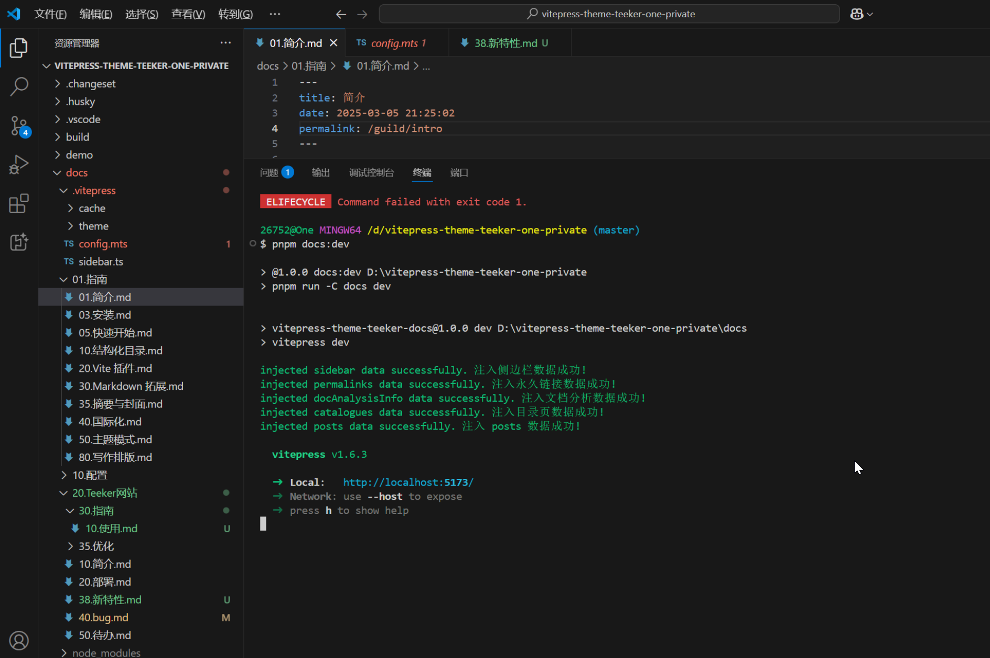This screenshot has width=990, height=658.
Task: Expand the theme folder
Action: 141,226
